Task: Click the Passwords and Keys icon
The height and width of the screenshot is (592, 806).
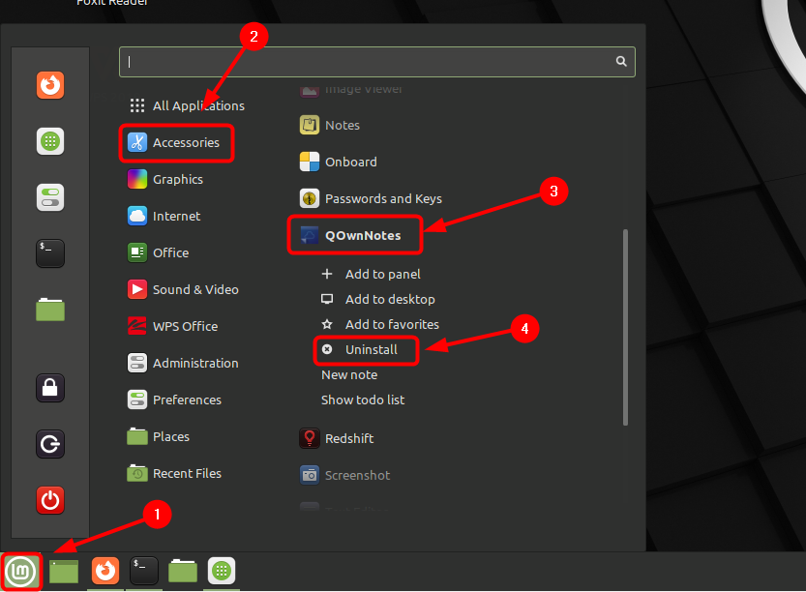Action: coord(310,198)
